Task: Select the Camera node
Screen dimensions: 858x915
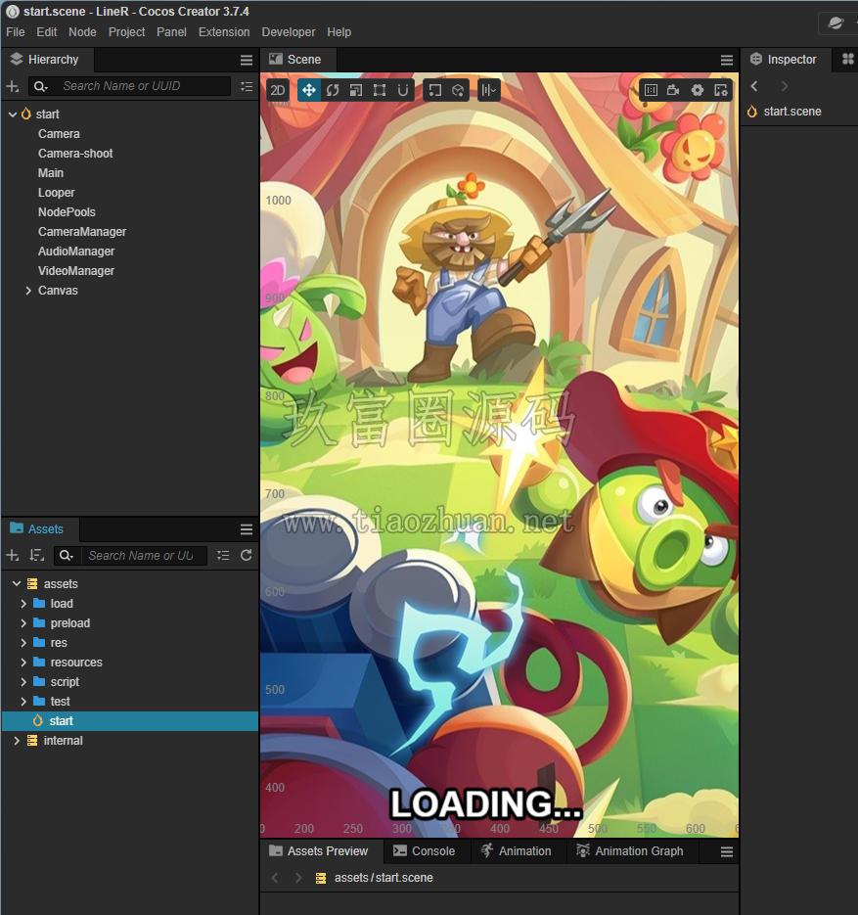Action: [59, 134]
